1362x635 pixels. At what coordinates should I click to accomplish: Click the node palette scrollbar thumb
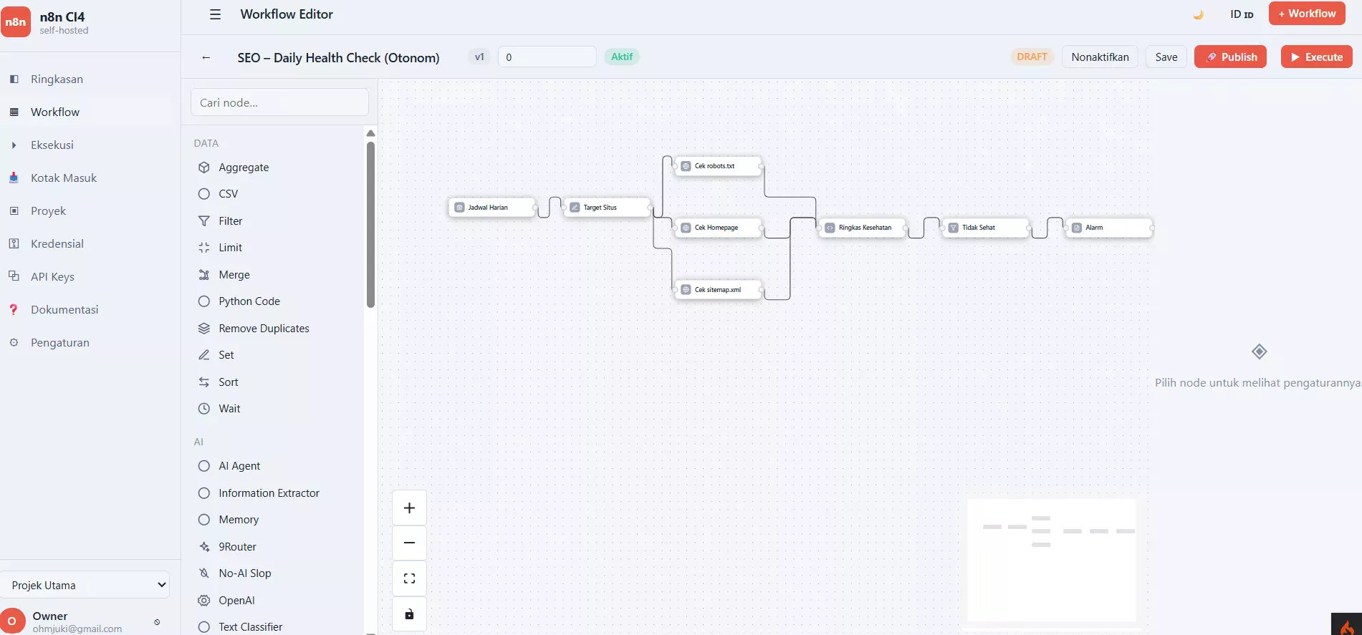[x=370, y=224]
